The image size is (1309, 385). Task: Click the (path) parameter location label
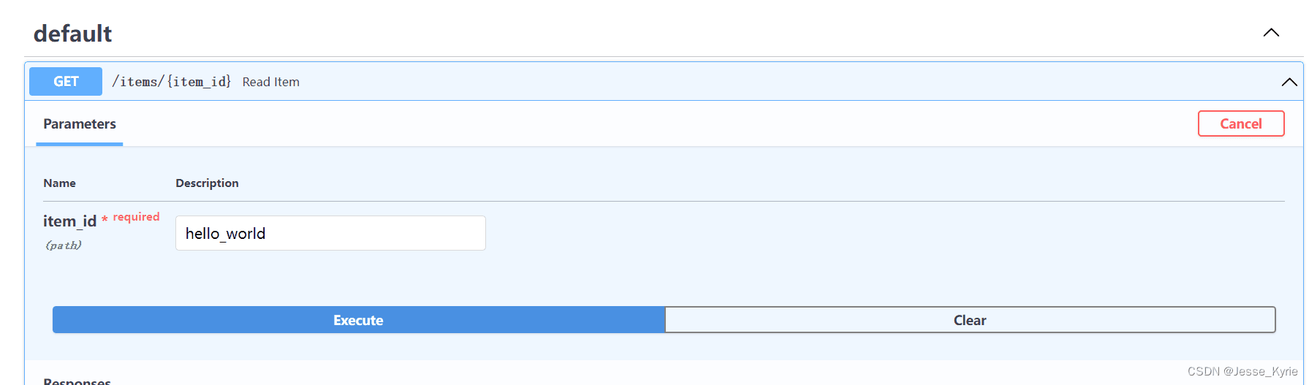[x=64, y=245]
